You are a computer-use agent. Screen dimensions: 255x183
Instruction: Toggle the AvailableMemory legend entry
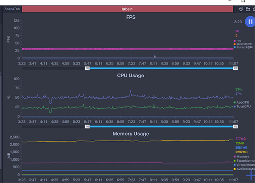244,169
